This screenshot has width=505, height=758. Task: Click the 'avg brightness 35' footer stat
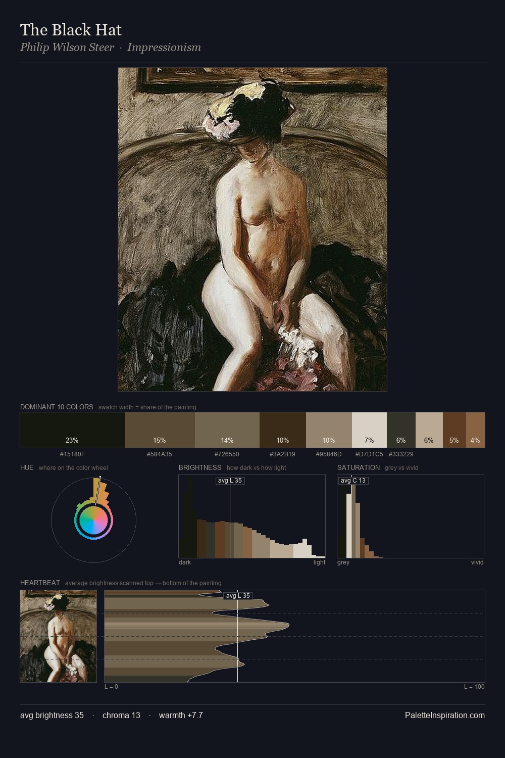[52, 715]
